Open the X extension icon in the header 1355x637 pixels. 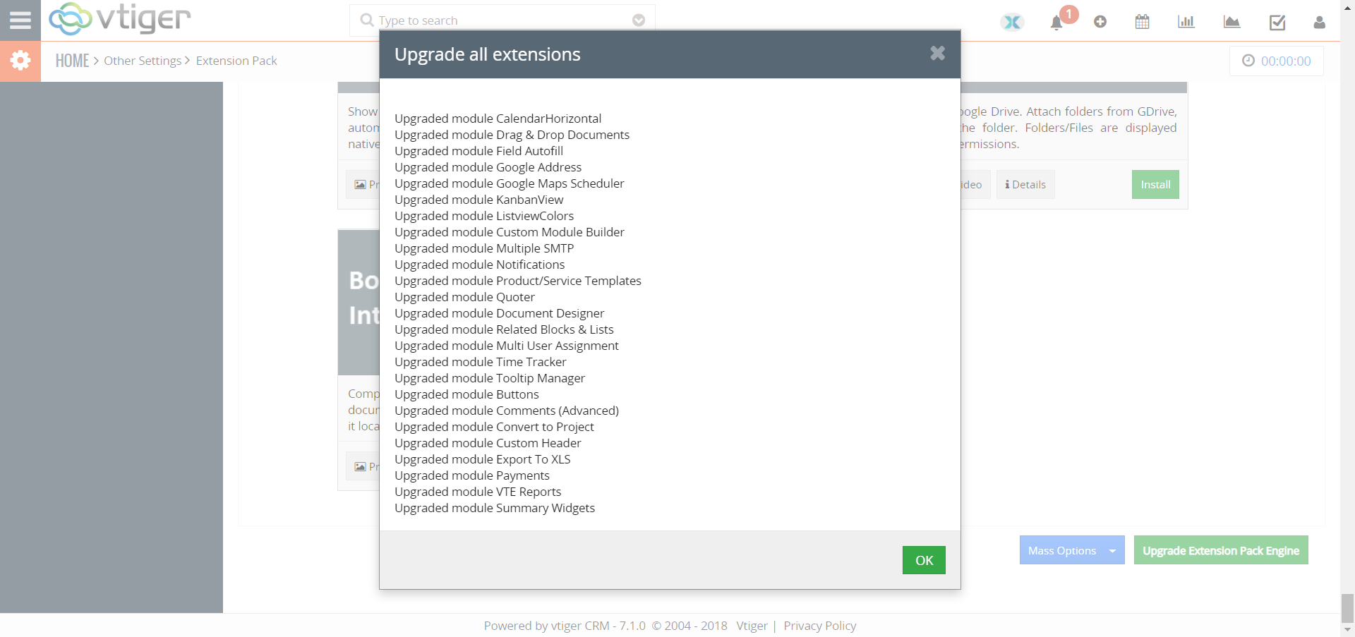(x=1012, y=22)
